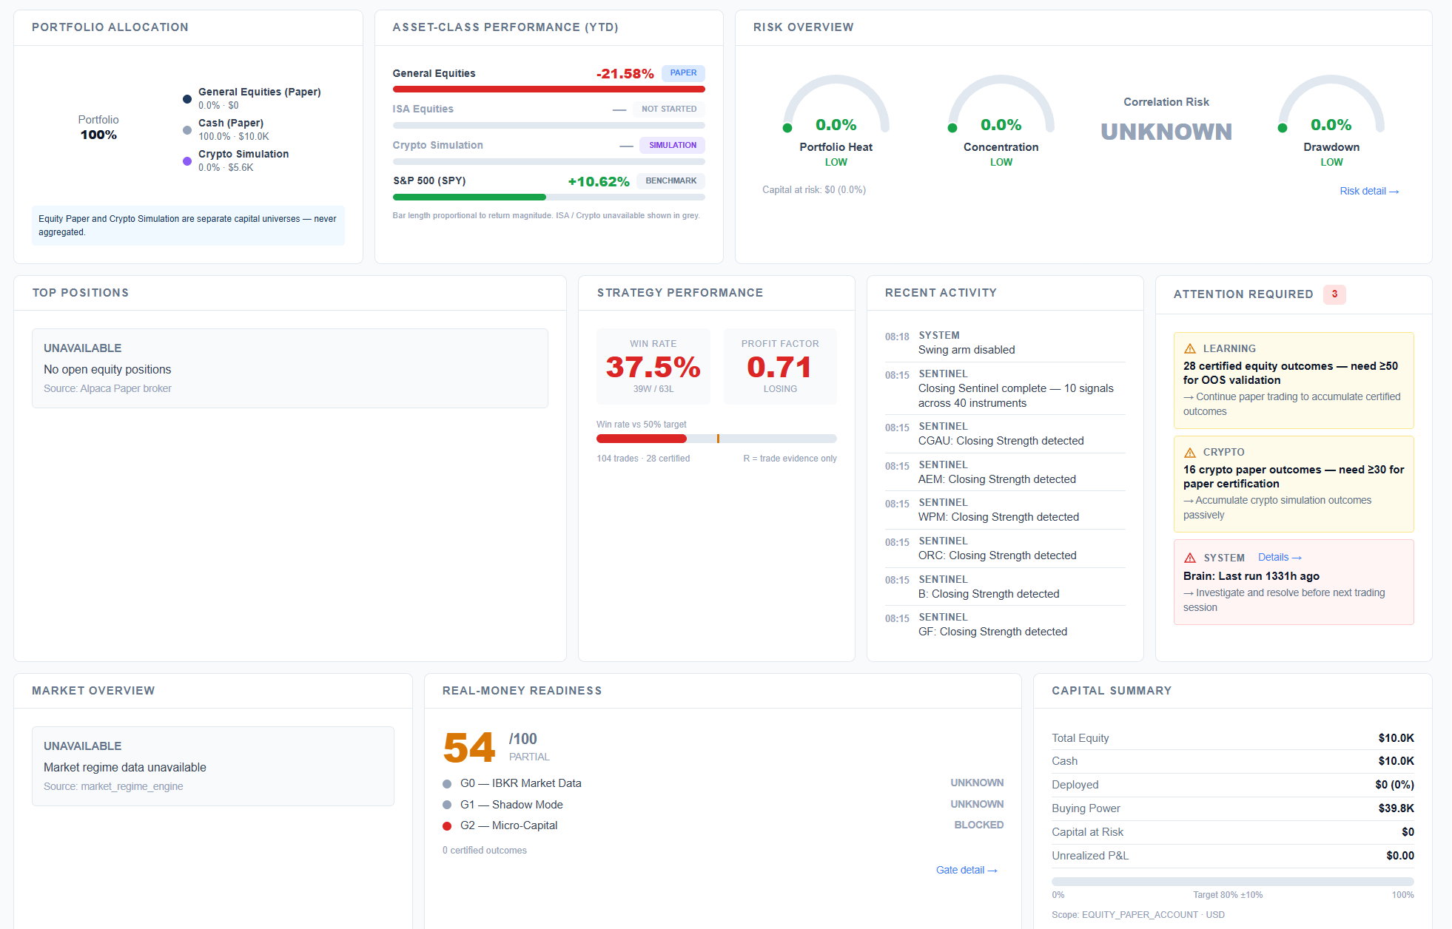Click the Drawdown gauge green dot

pos(1283,128)
